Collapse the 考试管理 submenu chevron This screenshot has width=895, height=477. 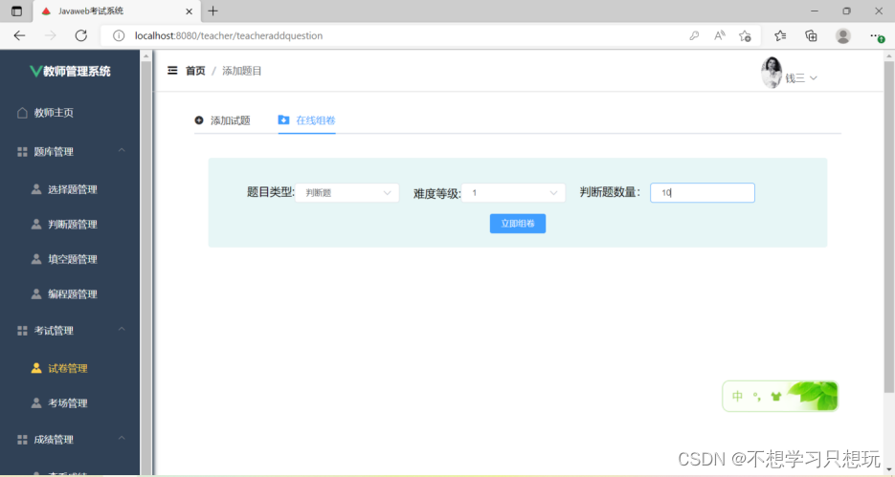pos(122,330)
